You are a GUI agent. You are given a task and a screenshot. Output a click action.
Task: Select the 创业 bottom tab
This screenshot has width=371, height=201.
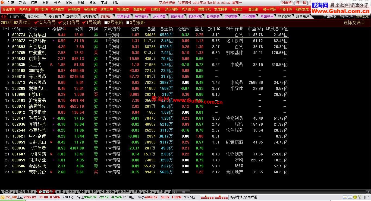tap(82, 192)
